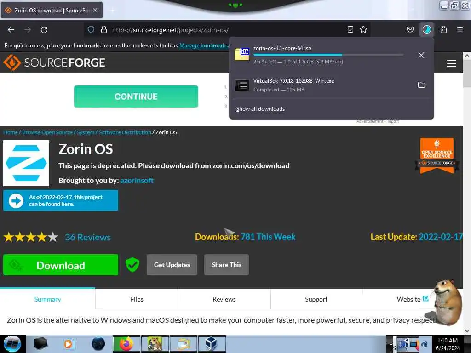Open the SourceForge hamburger menu
Viewport: 471px width, 353px height.
pos(452,63)
